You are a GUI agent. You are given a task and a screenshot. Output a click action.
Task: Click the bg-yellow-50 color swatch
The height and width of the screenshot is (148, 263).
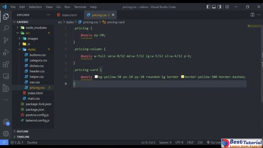(96, 77)
